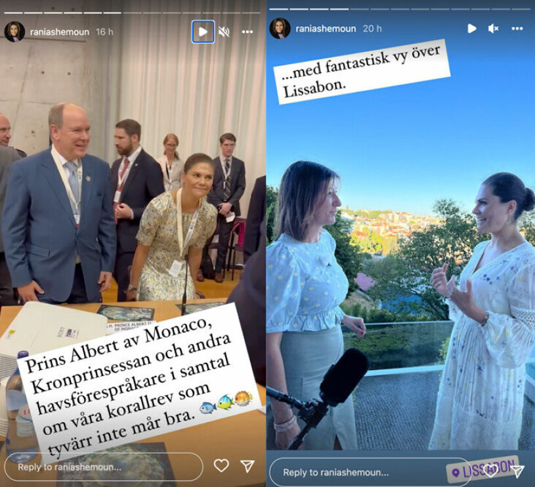Unmute the left story sound
Image resolution: width=535 pixels, height=487 pixels.
pos(224,32)
